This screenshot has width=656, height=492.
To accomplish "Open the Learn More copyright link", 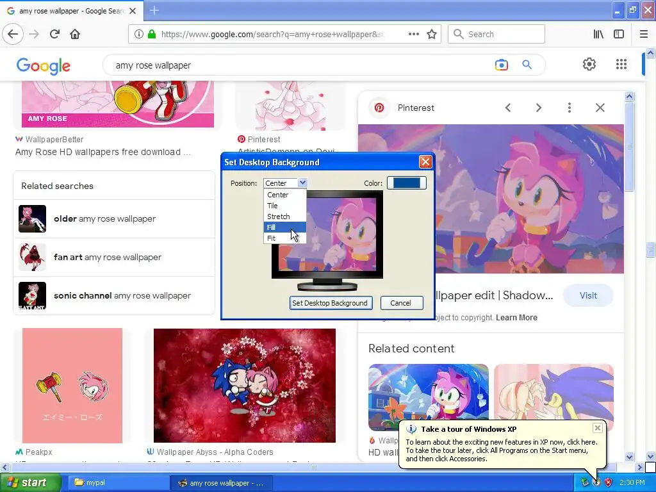I will tap(516, 318).
